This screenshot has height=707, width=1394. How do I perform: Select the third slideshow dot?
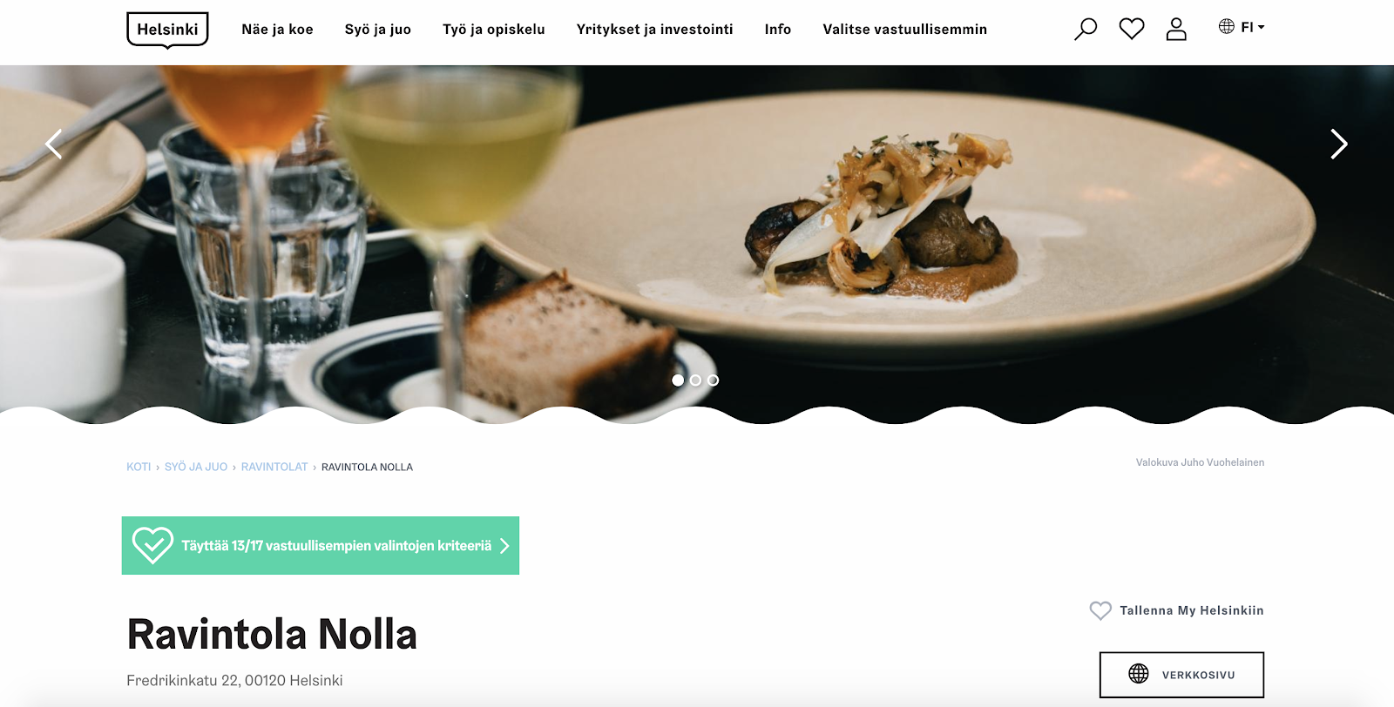click(713, 380)
